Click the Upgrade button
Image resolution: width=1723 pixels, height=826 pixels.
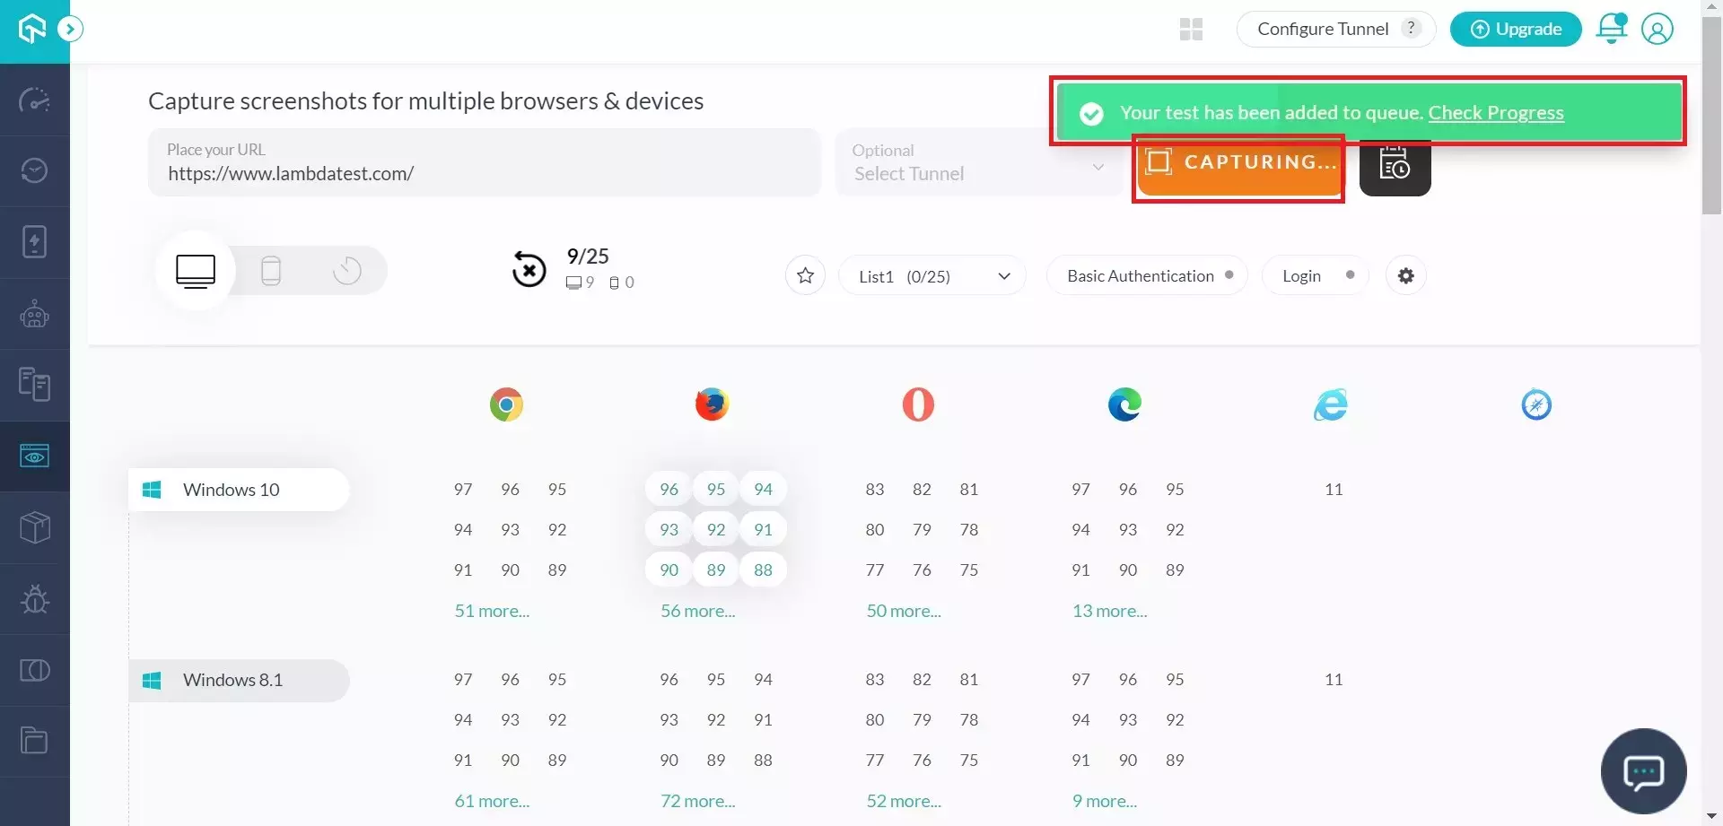[1515, 30]
